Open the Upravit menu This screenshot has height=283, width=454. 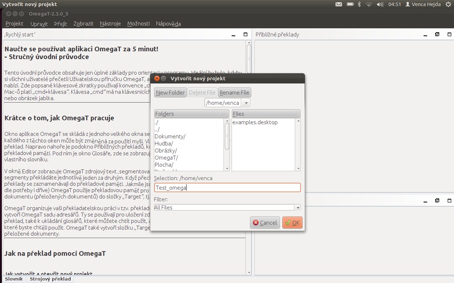pyautogui.click(x=39, y=24)
